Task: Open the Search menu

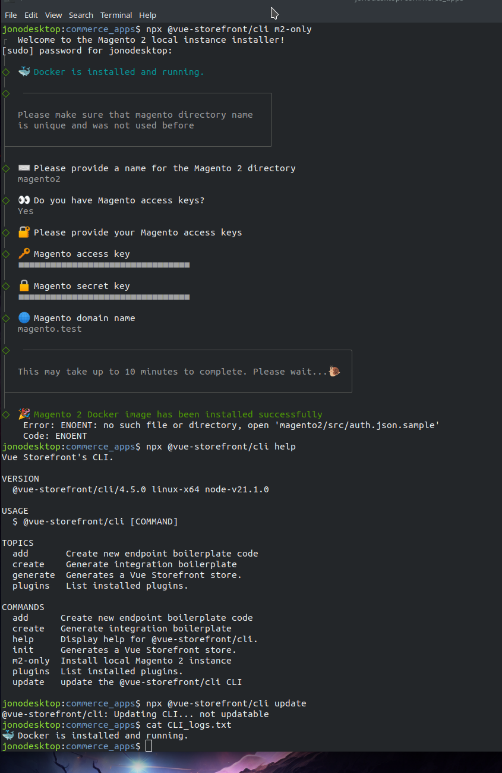Action: 81,15
